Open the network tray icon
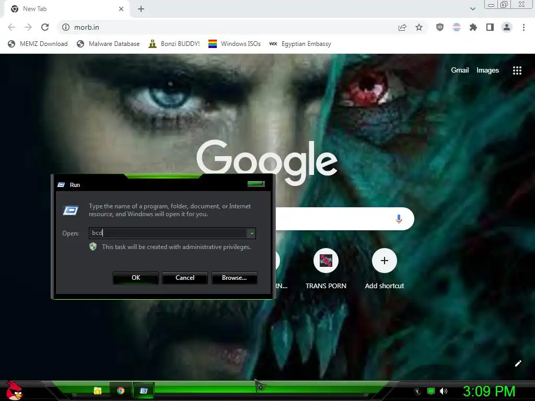Image resolution: width=535 pixels, height=401 pixels. [x=431, y=391]
